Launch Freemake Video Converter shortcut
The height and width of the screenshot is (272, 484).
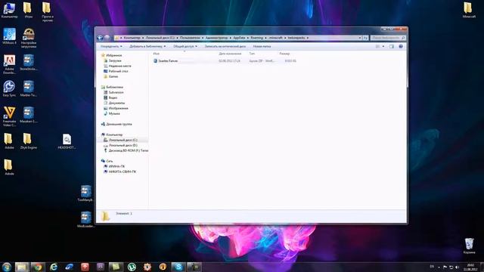coord(9,116)
